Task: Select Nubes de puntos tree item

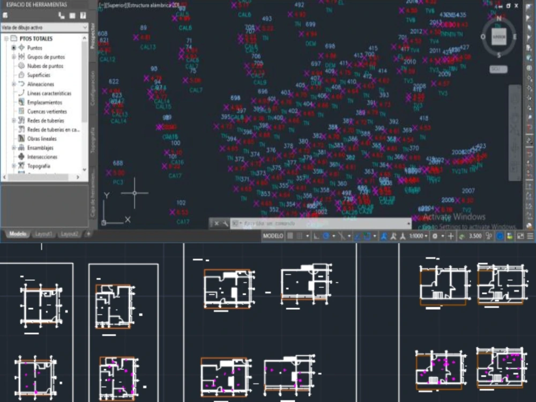Action: (x=45, y=66)
